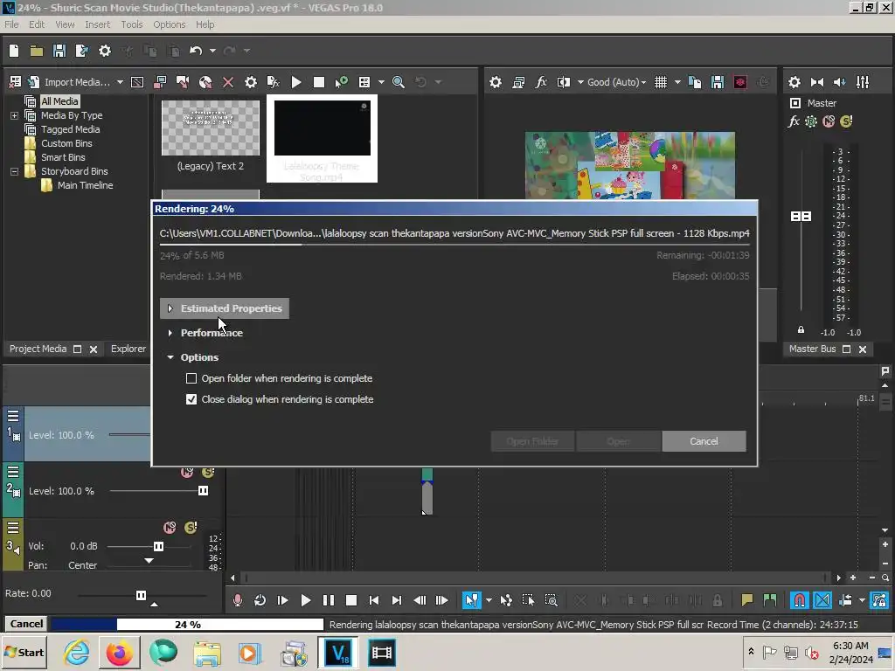Screen dimensions: 895x671
Task: Solo track 3 audio
Action: coord(191,527)
